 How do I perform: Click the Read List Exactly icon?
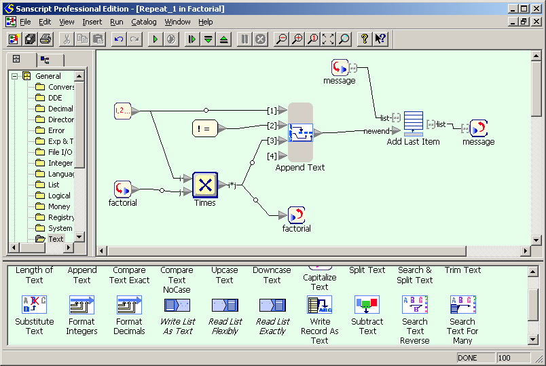(272, 306)
